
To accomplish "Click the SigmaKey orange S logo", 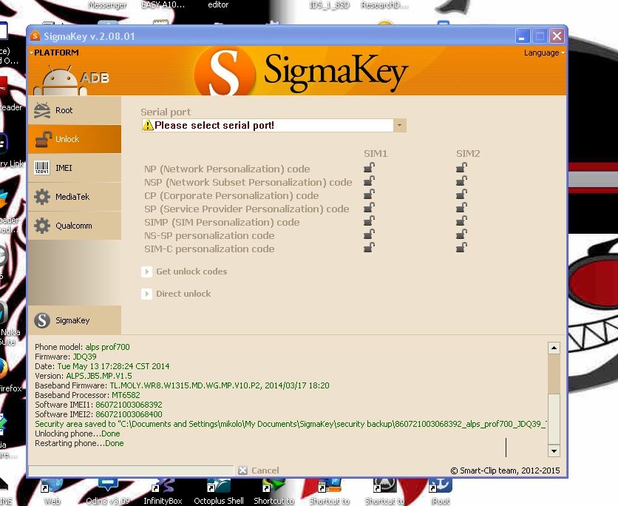I will point(225,72).
